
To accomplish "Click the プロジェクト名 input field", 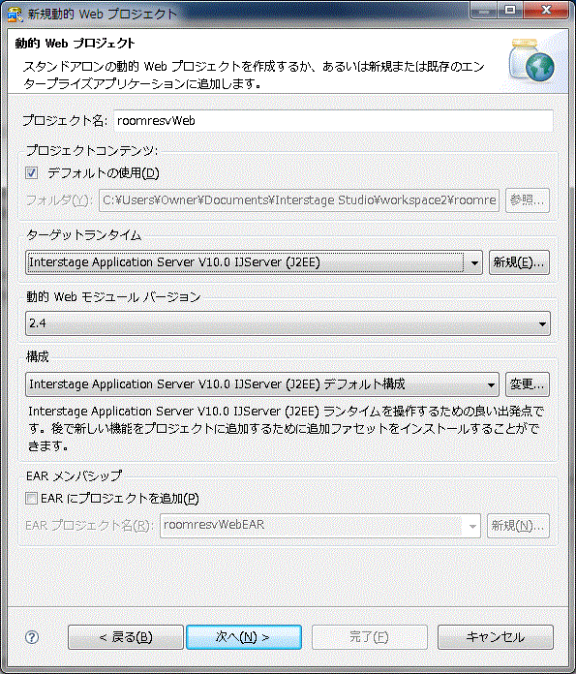I will coord(333,121).
